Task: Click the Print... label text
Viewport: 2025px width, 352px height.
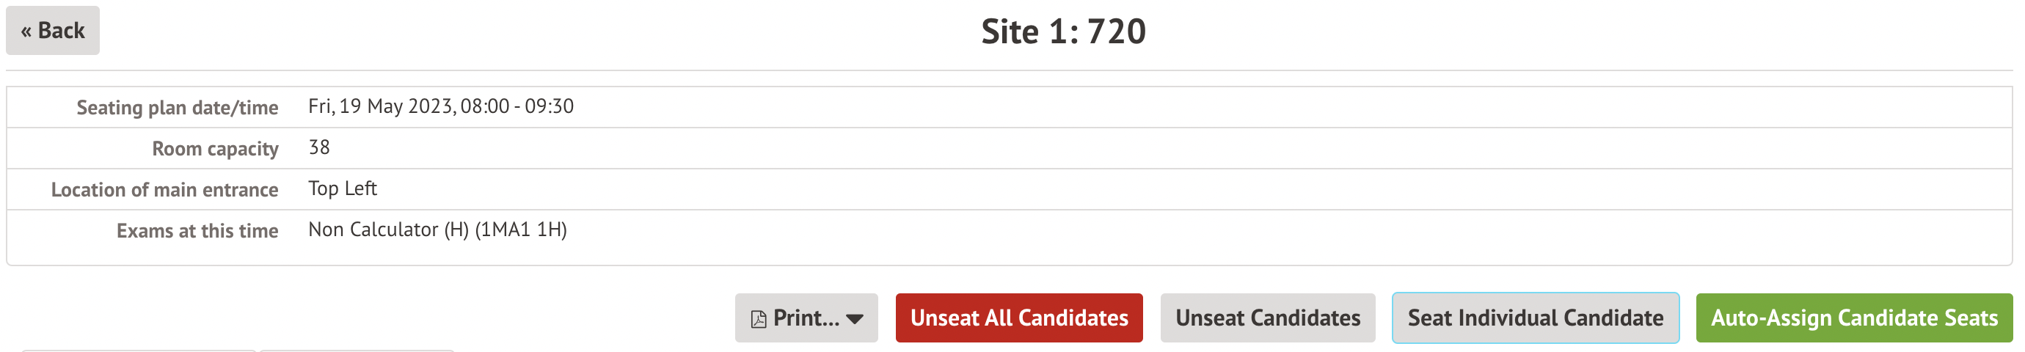Action: 806,318
